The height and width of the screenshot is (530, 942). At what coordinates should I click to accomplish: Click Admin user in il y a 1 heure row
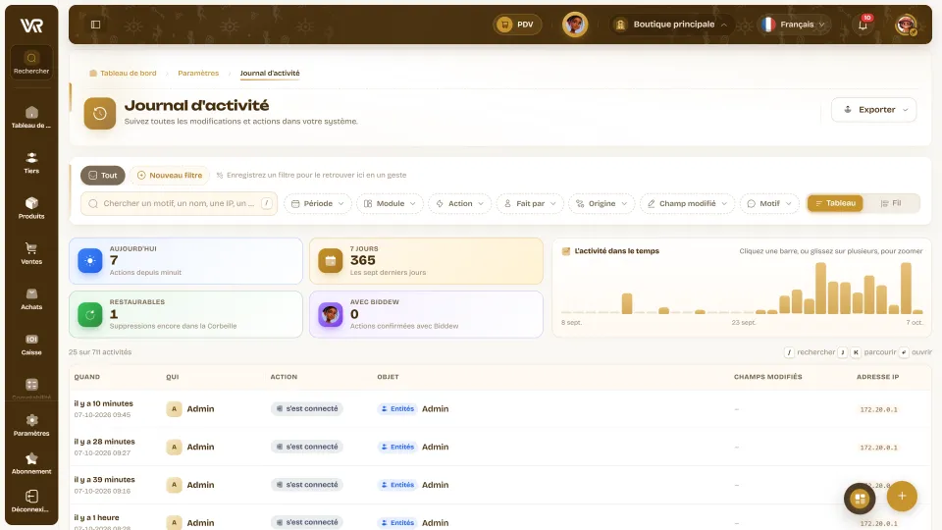[x=190, y=523]
